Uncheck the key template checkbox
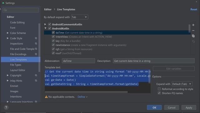 point(53,41)
